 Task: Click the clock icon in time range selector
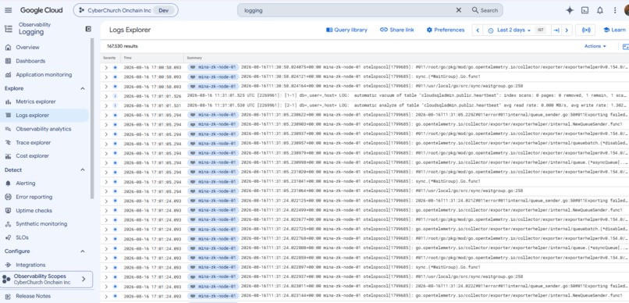pos(490,30)
